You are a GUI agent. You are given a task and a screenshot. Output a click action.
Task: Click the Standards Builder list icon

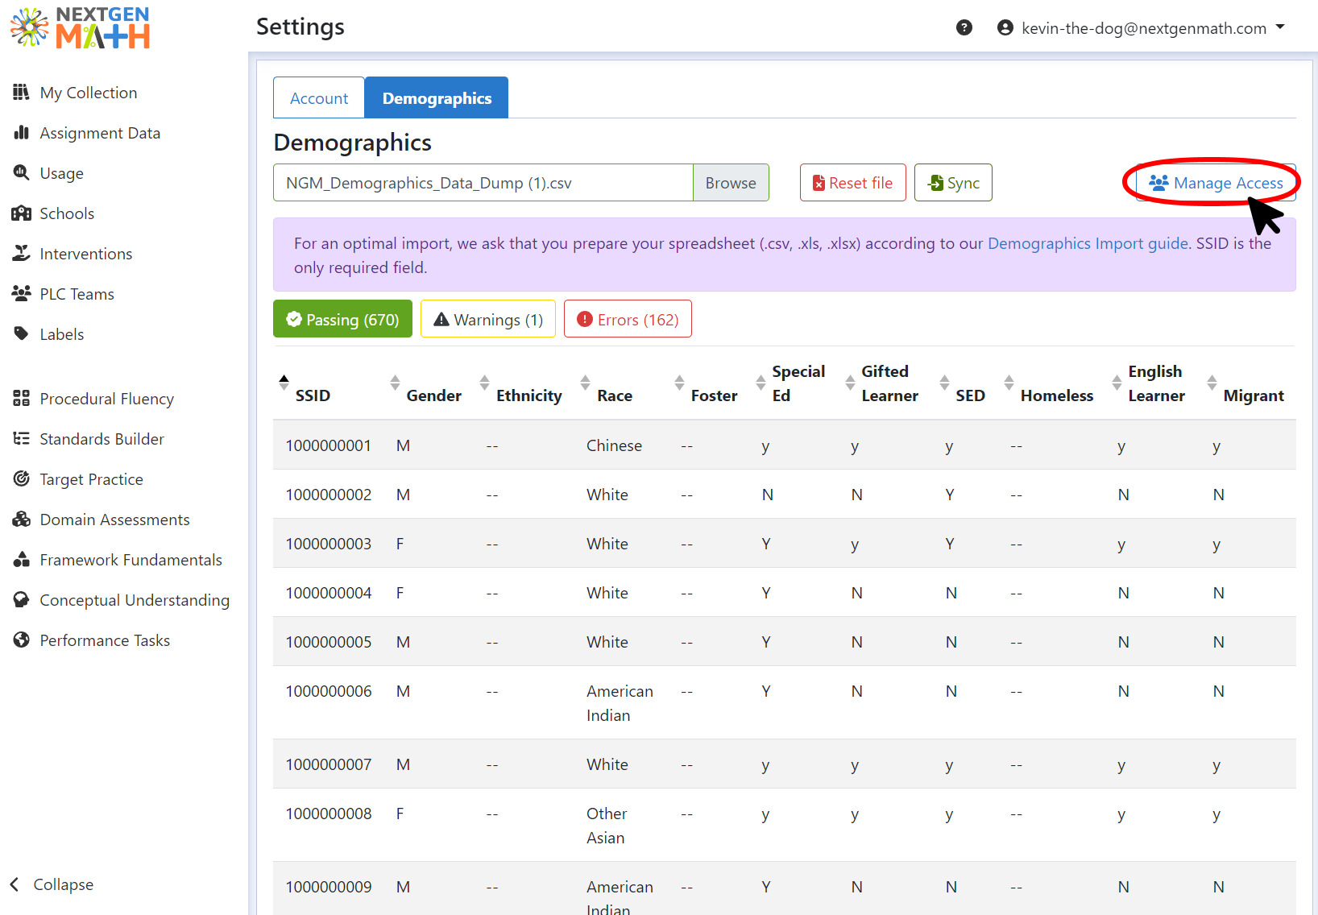[21, 438]
